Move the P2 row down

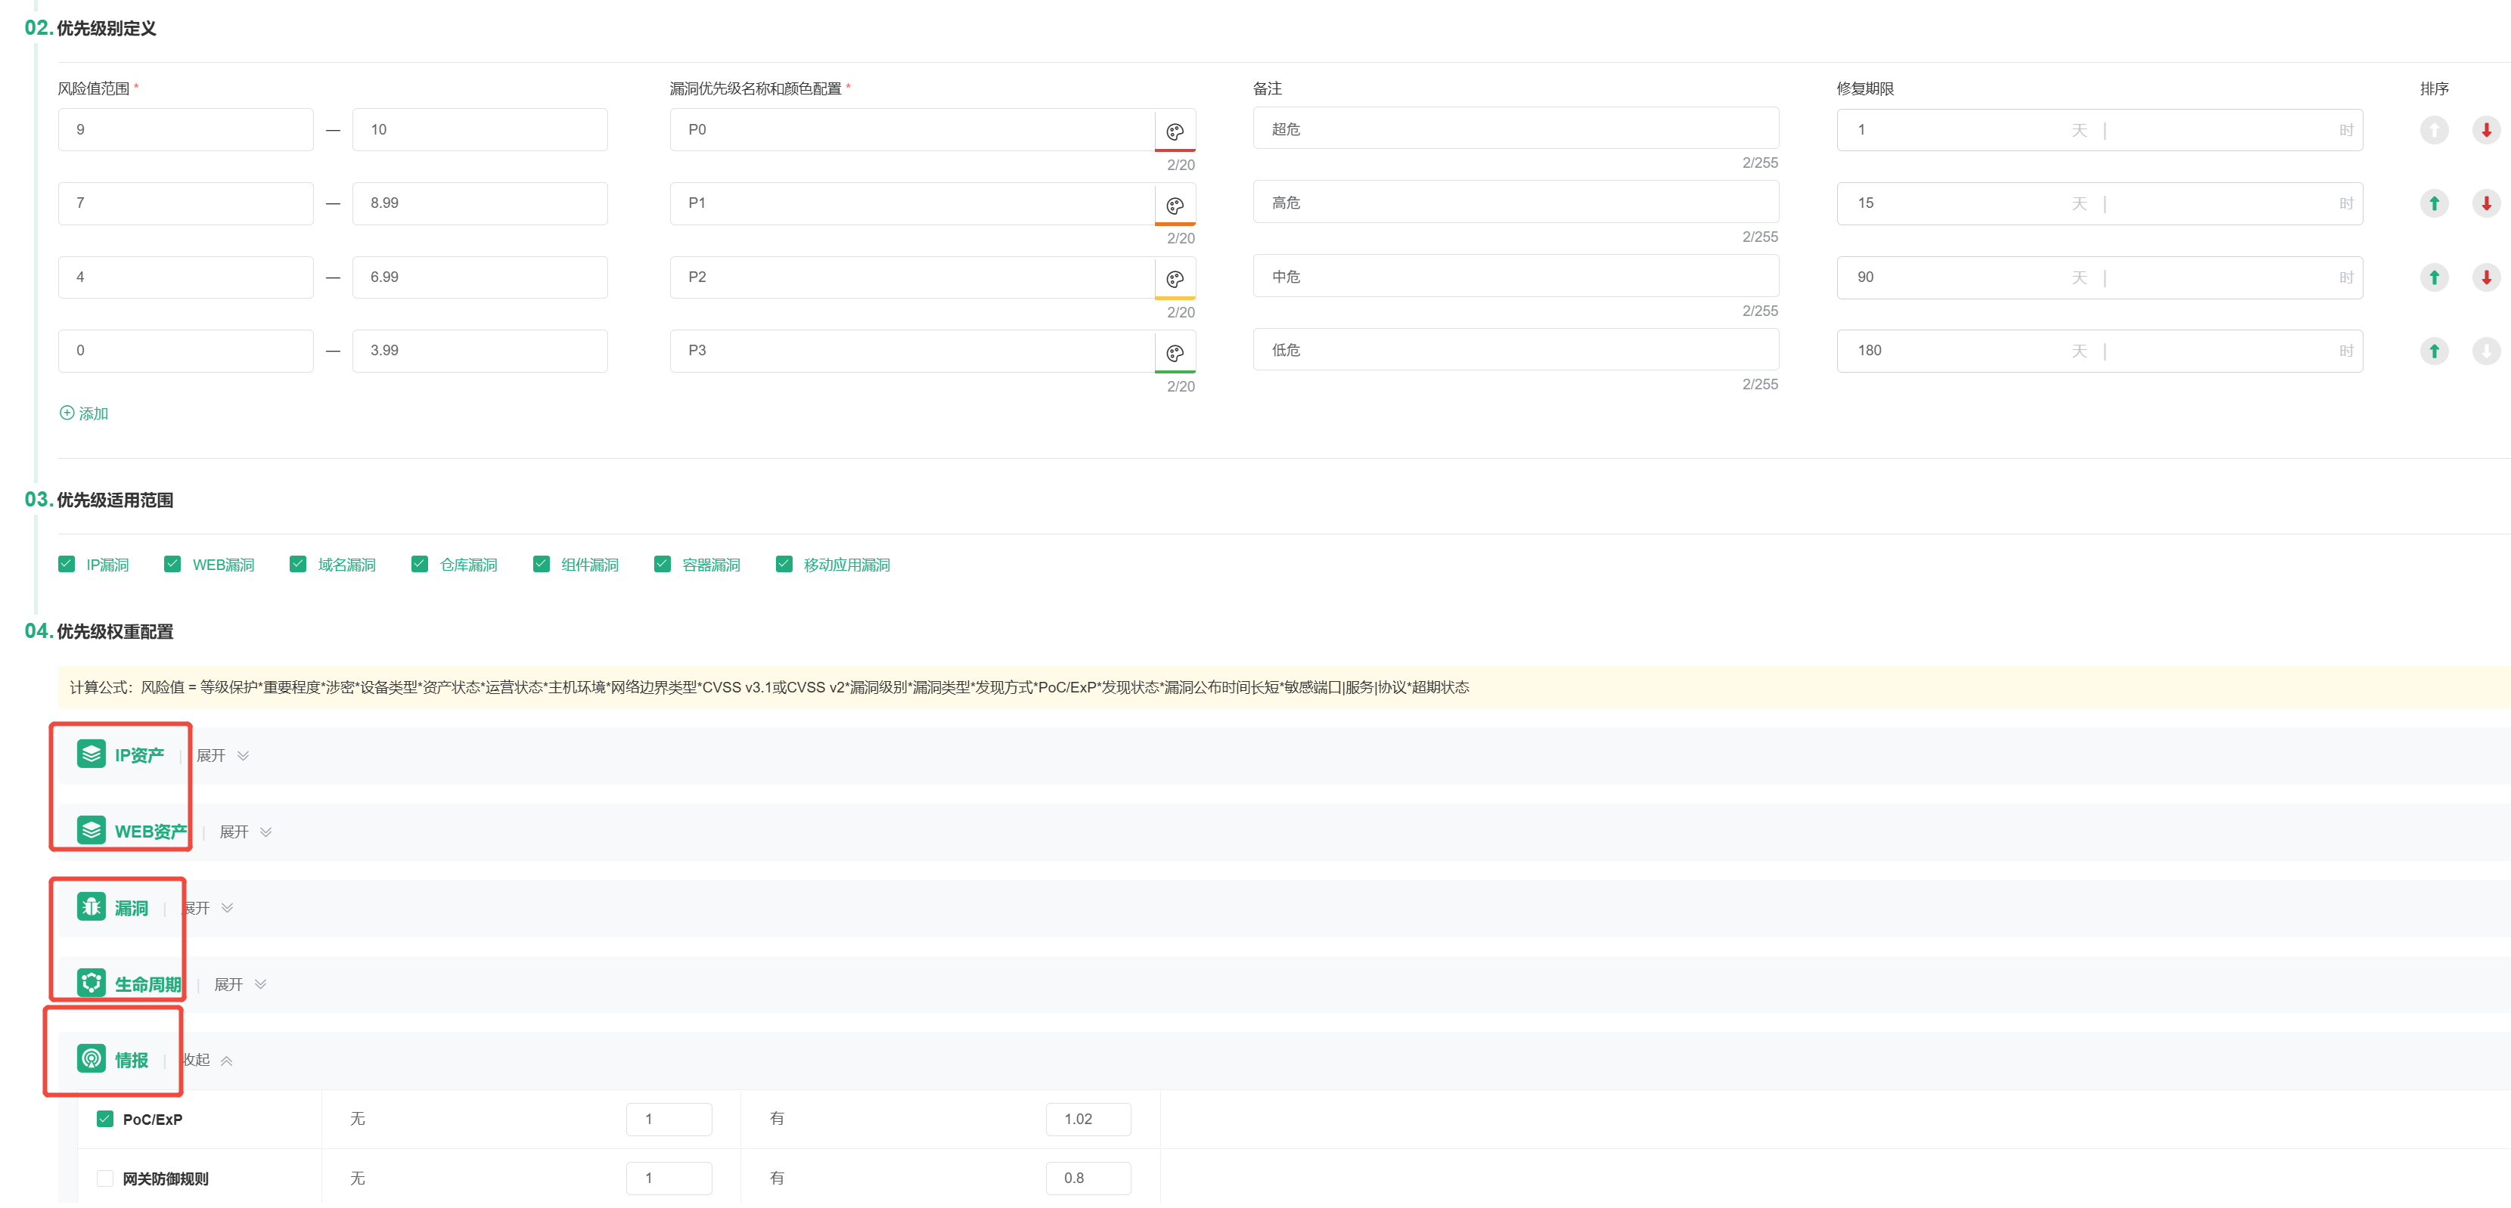[x=2485, y=277]
